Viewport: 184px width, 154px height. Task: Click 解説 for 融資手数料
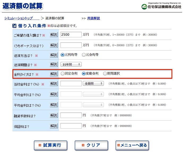pyautogui.click(x=54, y=115)
